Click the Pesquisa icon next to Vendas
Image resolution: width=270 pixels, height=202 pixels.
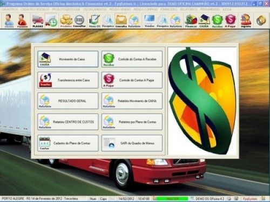163,20
